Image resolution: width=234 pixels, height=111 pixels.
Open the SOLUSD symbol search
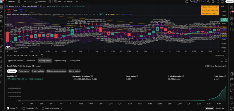[10, 1]
